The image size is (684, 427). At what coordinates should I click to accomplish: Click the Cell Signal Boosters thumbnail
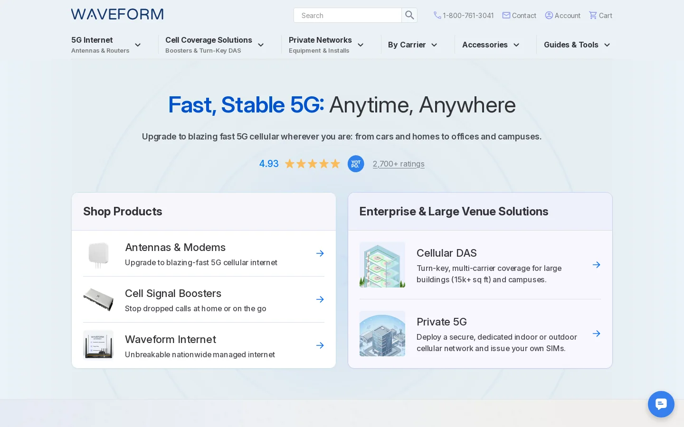(x=98, y=299)
